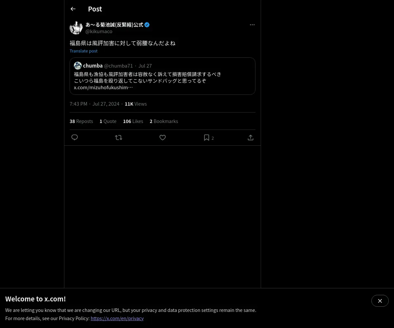Screen dimensions: 394x328
Task: Click the blue verified badge
Action: pyautogui.click(x=147, y=25)
